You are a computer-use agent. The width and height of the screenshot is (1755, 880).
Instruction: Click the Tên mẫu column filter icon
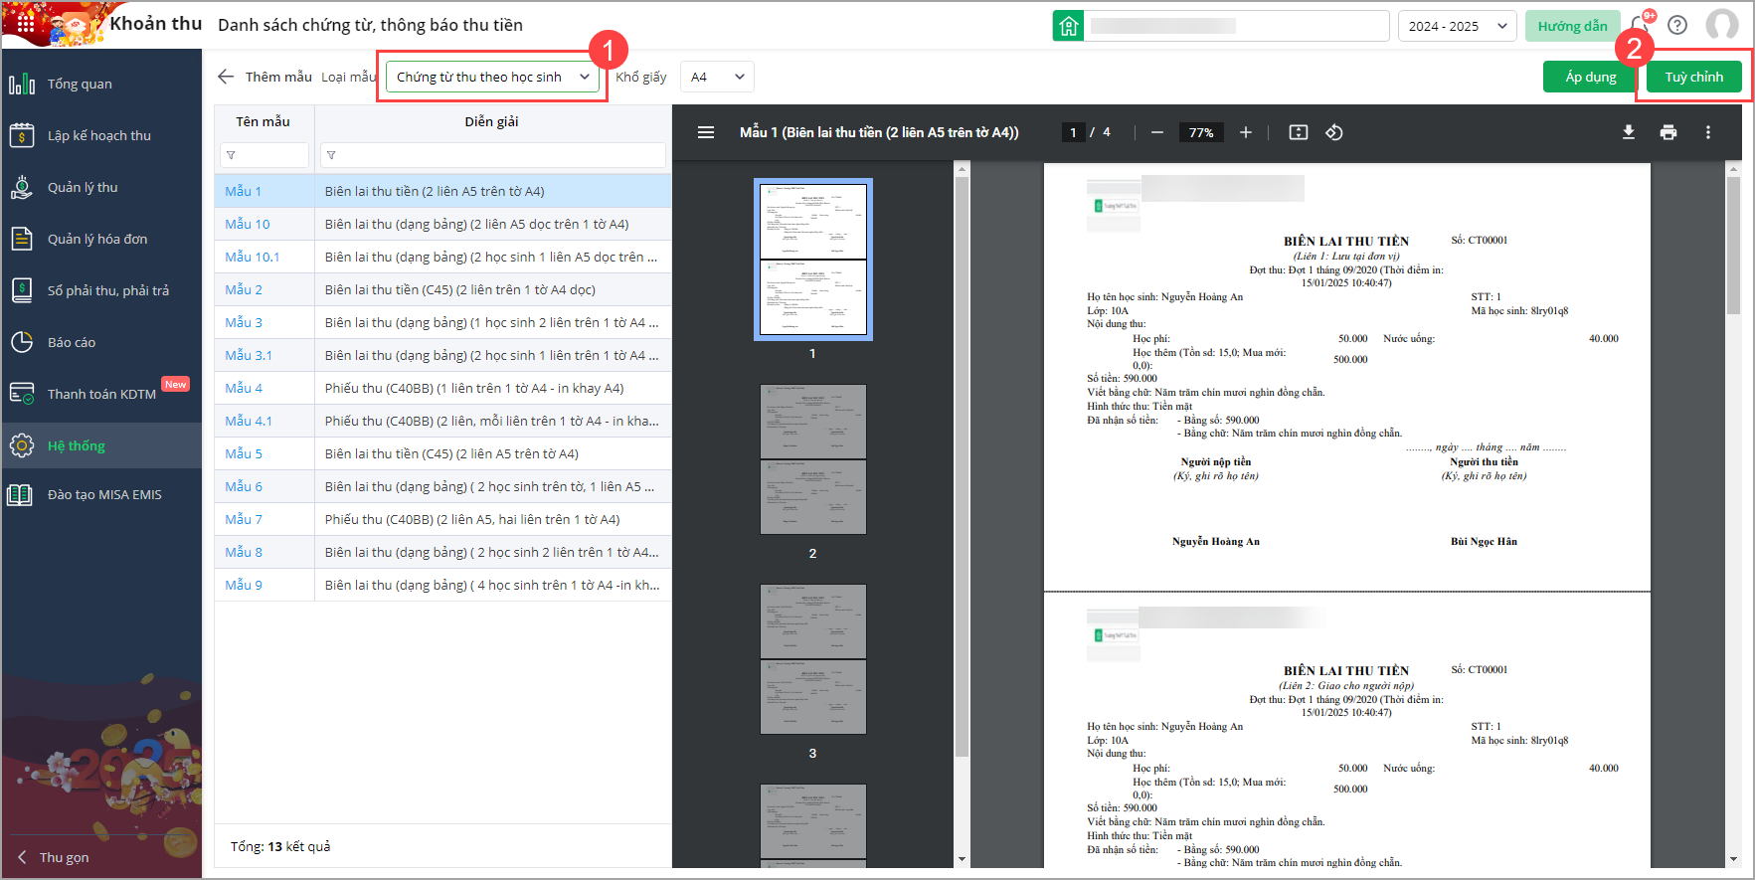pyautogui.click(x=231, y=155)
